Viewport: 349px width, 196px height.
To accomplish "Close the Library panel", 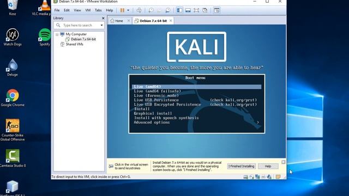I will coord(103,18).
